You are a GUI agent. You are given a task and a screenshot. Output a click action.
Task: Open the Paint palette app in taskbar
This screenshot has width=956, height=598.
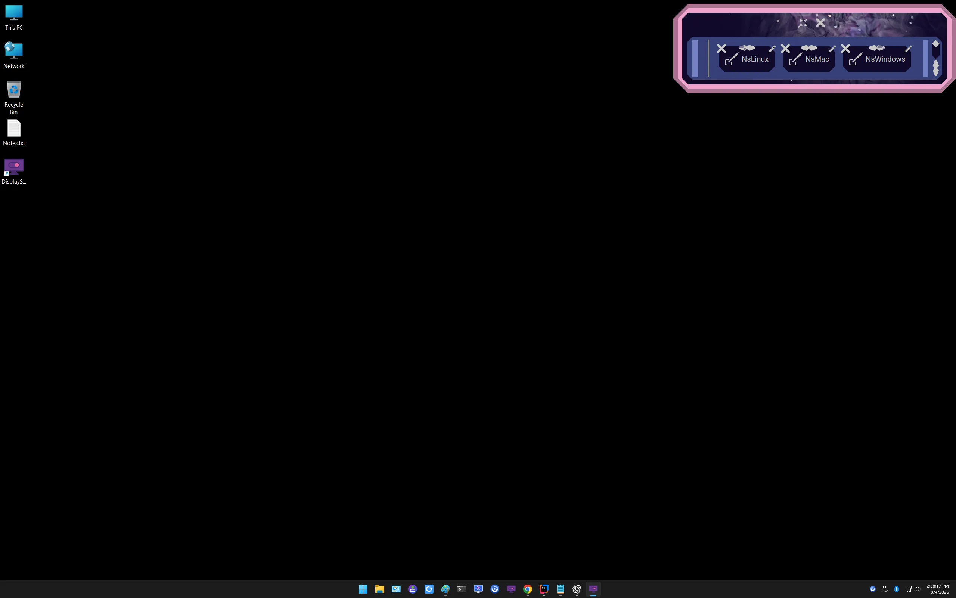tap(445, 589)
